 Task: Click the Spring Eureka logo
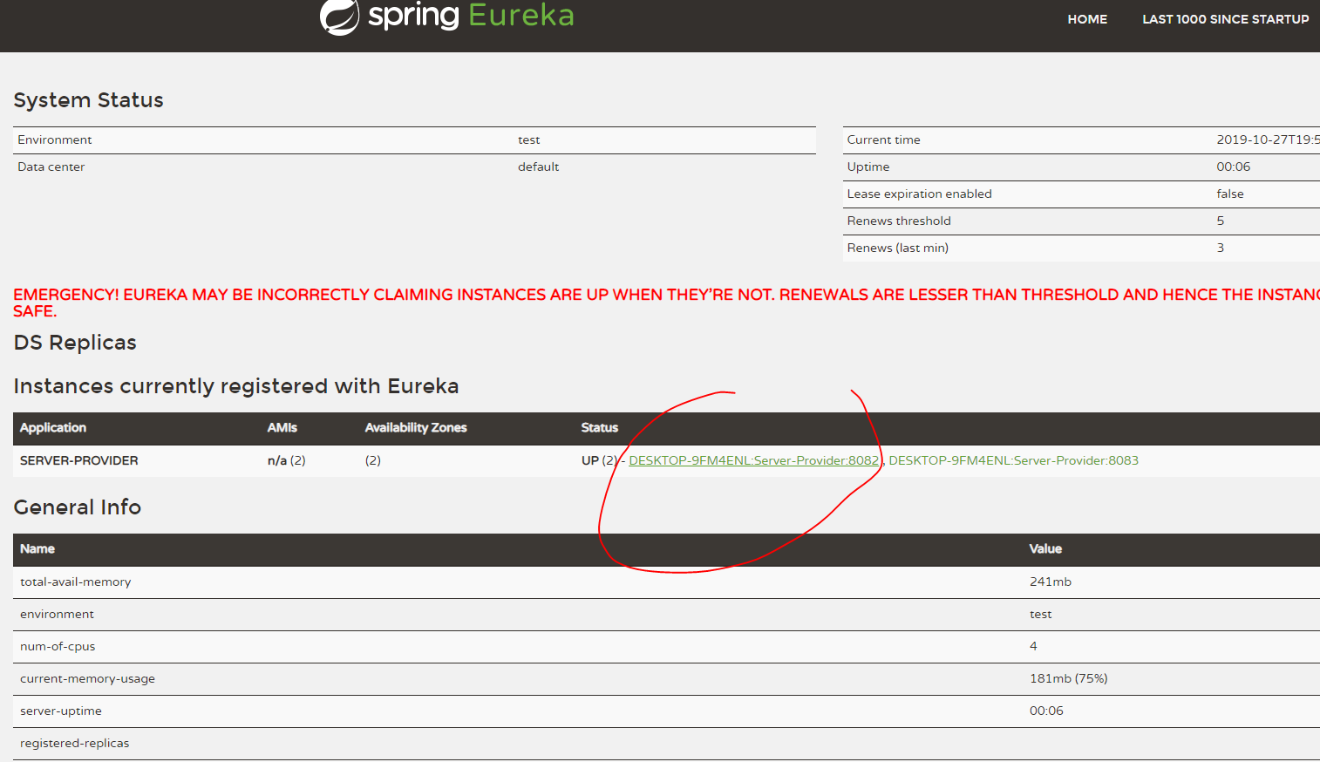click(x=447, y=17)
